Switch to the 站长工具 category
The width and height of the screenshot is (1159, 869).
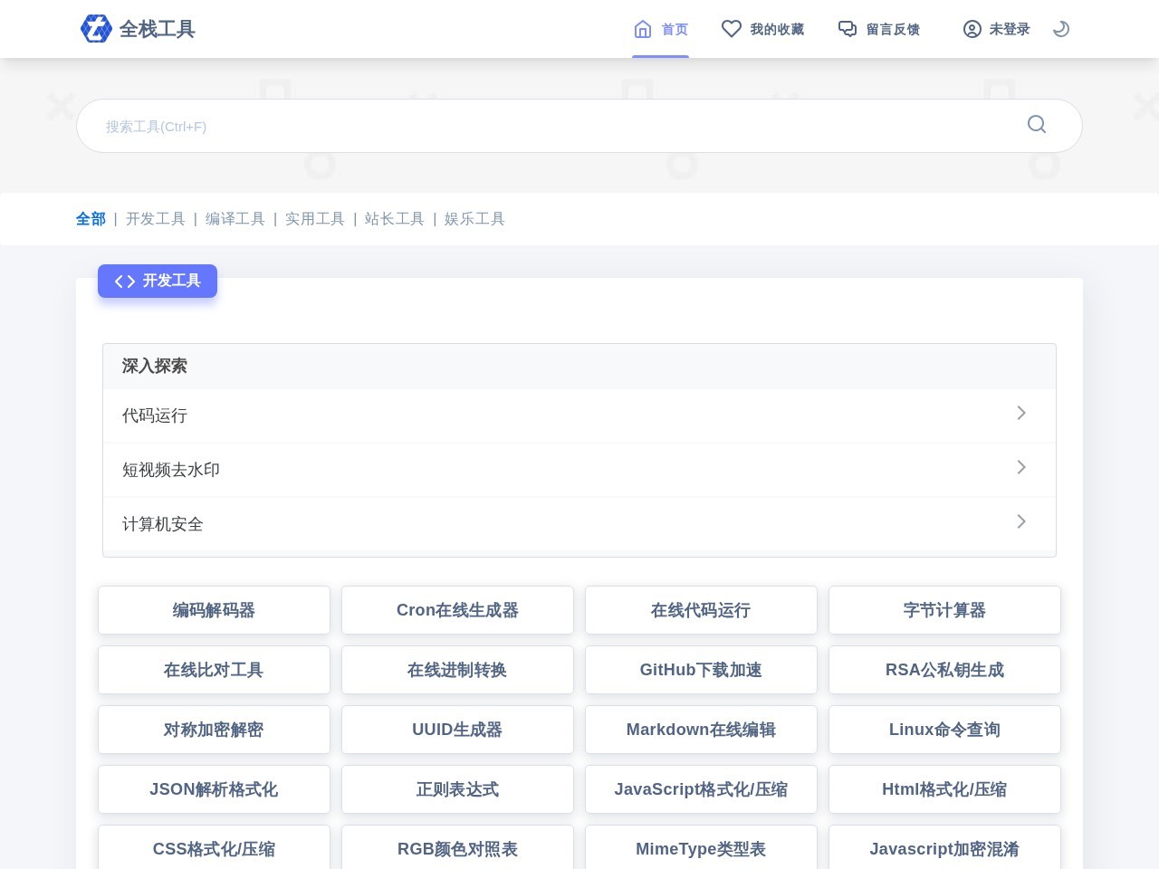click(394, 218)
